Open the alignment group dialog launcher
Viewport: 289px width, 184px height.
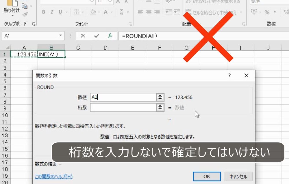(244, 24)
